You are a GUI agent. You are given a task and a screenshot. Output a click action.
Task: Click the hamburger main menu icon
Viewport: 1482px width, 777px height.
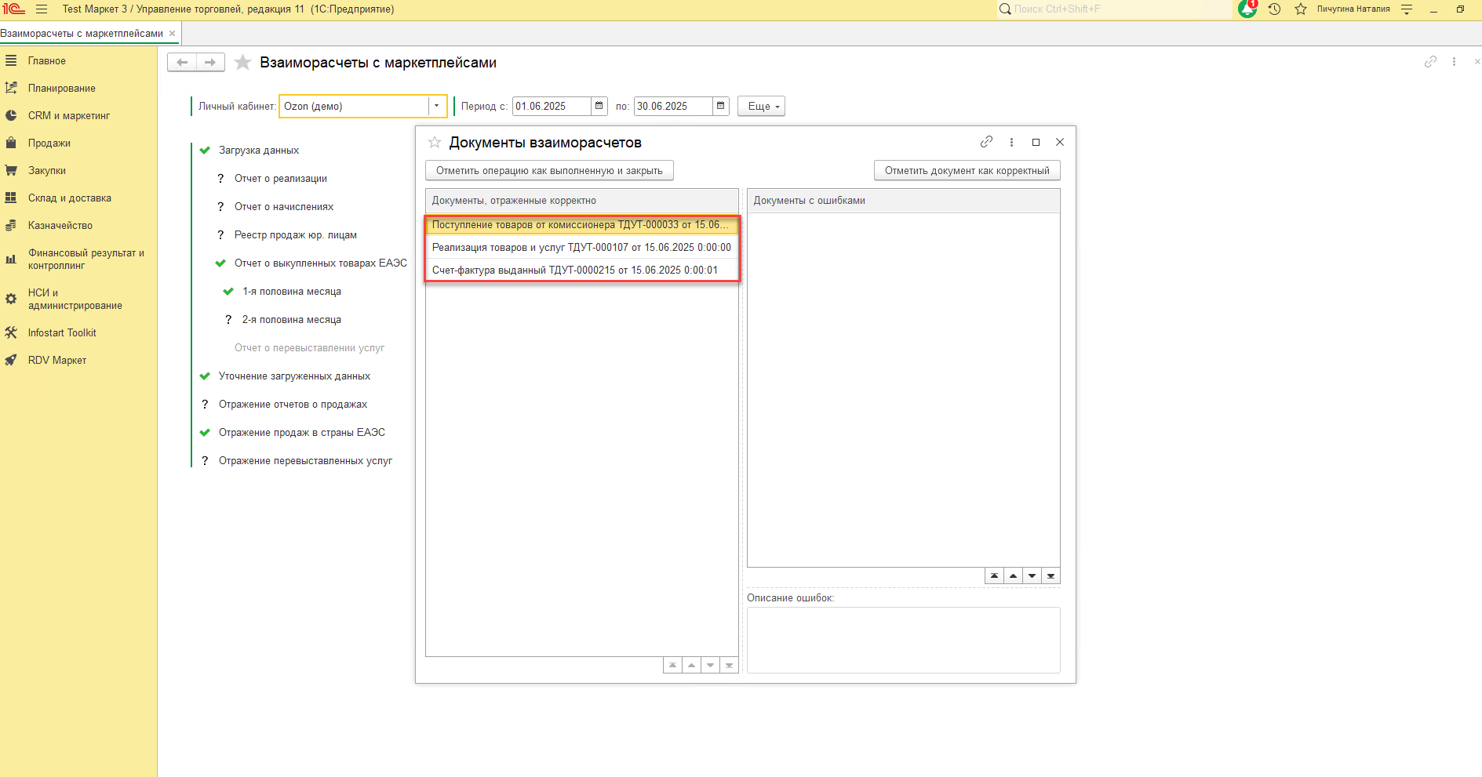[42, 9]
